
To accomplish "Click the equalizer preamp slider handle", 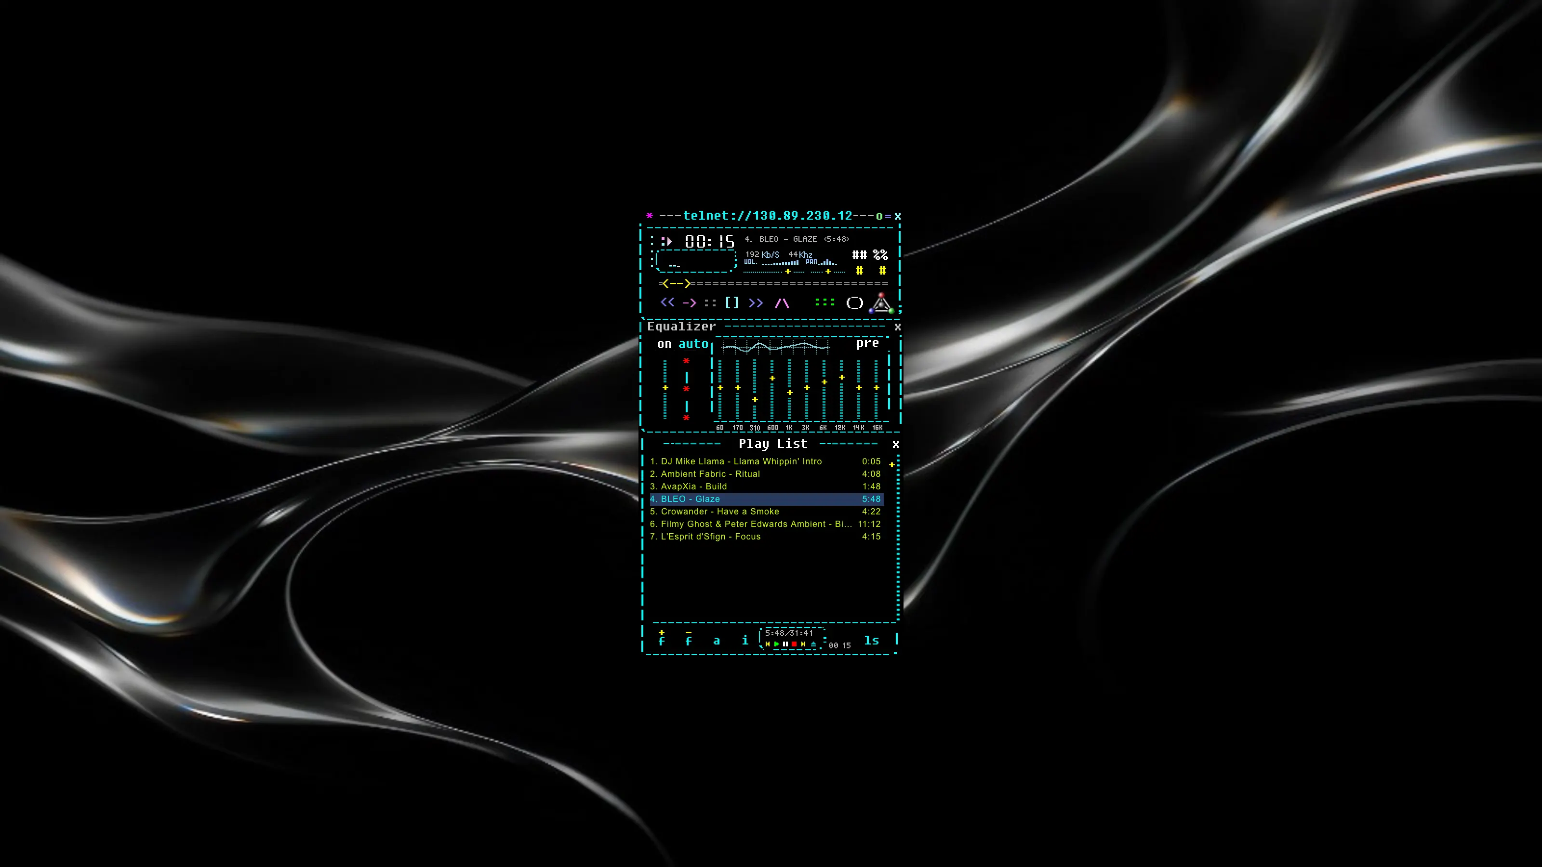I will tap(665, 388).
